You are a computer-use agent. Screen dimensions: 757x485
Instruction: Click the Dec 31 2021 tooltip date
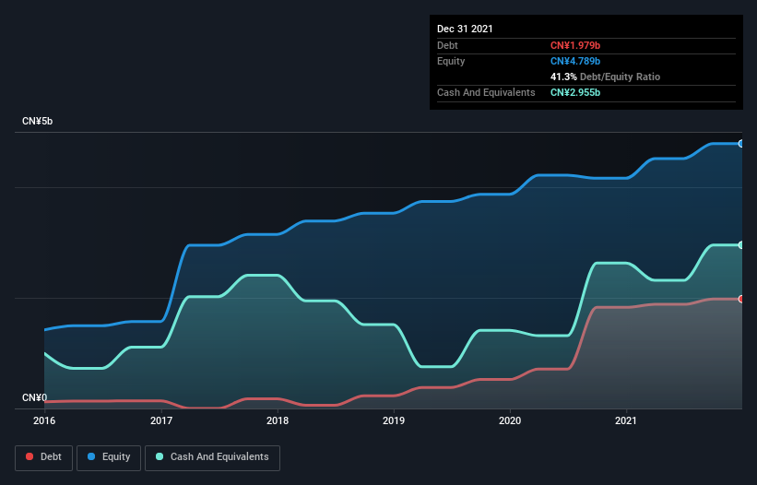(465, 29)
